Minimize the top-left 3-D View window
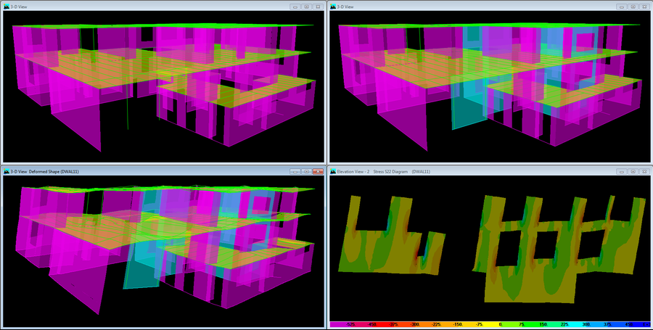 [x=294, y=7]
